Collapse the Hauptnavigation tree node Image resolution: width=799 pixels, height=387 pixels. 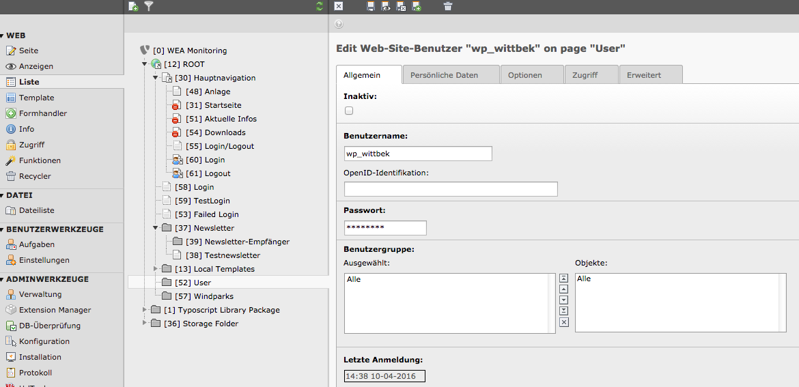click(x=156, y=78)
